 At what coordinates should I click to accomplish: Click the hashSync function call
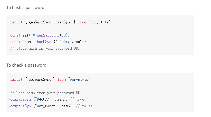tap(45, 42)
